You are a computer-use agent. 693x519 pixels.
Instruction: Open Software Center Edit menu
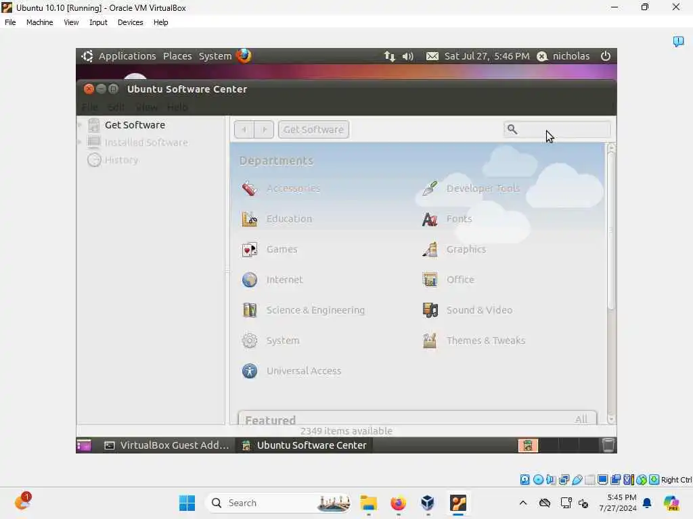(116, 107)
